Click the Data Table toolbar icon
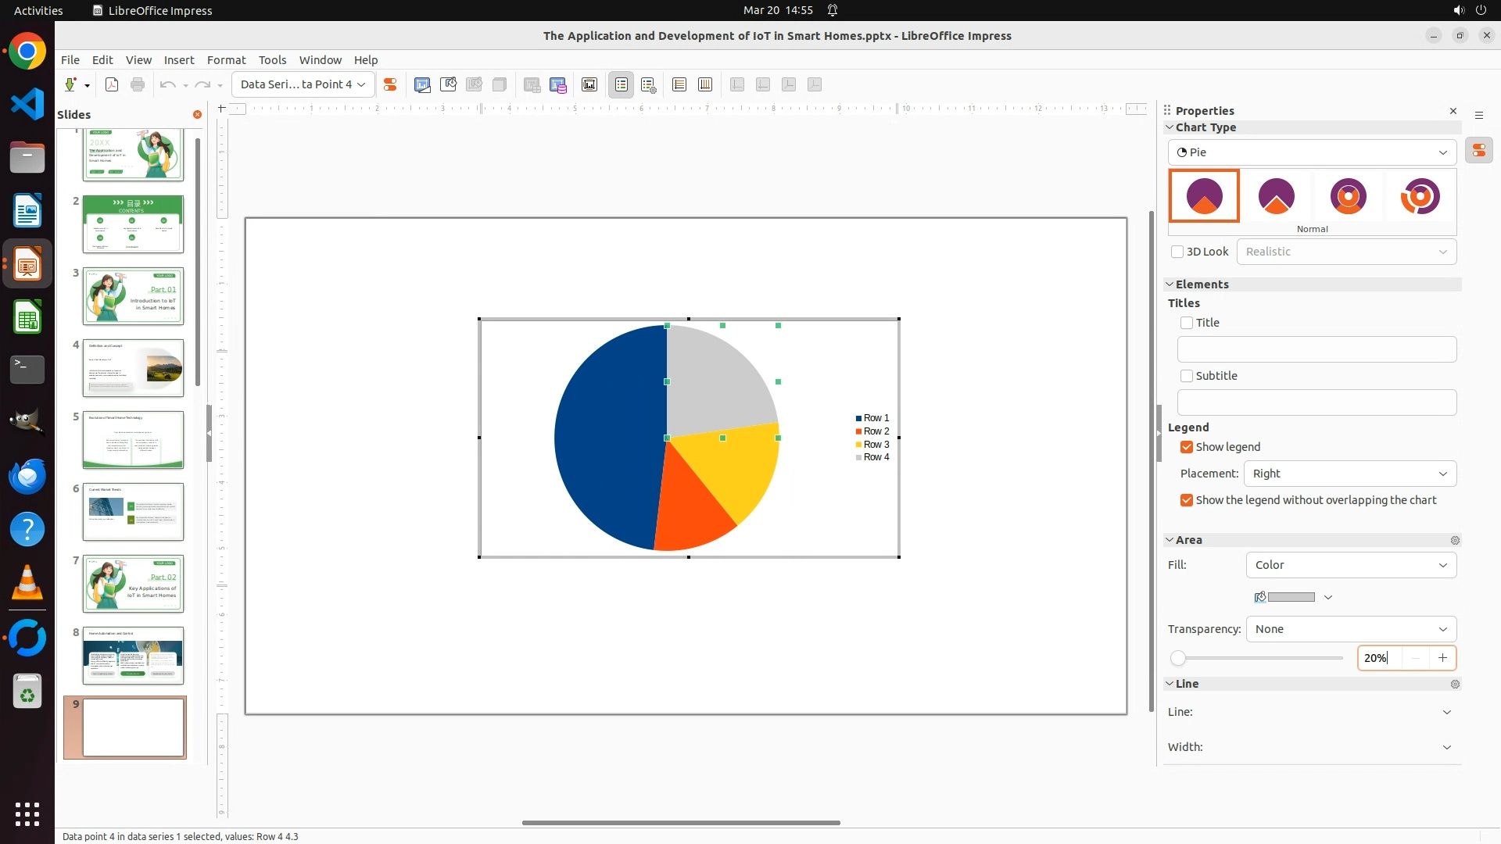1501x844 pixels. (558, 84)
